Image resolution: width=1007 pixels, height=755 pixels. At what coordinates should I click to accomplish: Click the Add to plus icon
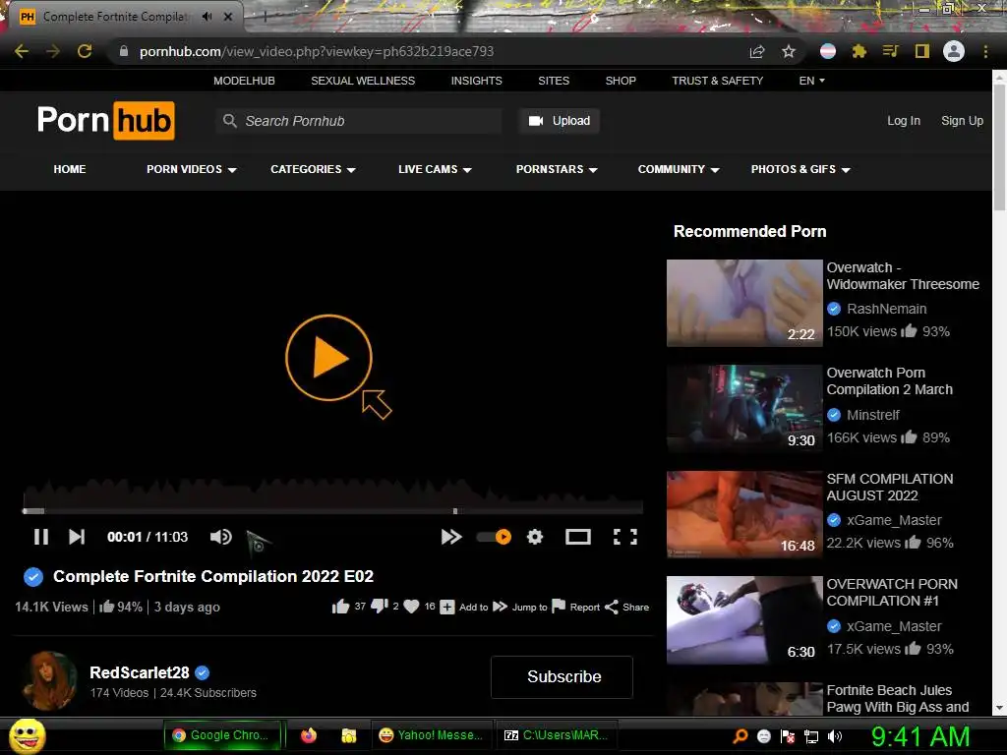[447, 607]
